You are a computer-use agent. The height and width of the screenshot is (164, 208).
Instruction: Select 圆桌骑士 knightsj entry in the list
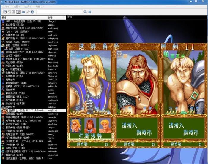point(24,110)
